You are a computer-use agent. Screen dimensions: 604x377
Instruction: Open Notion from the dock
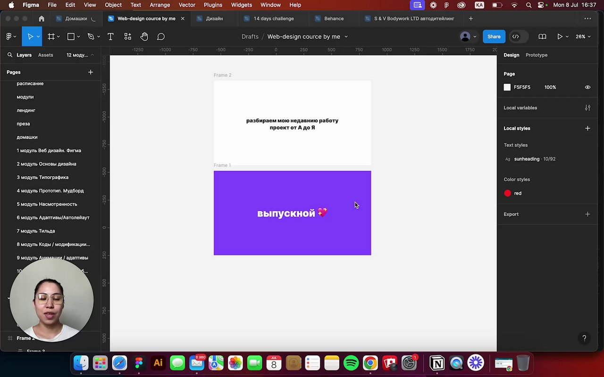point(437,363)
